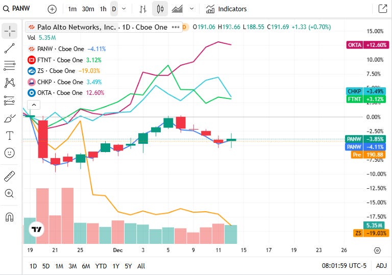Select the trend line drawing tool
Screen dimensions: 392x275
point(10,48)
